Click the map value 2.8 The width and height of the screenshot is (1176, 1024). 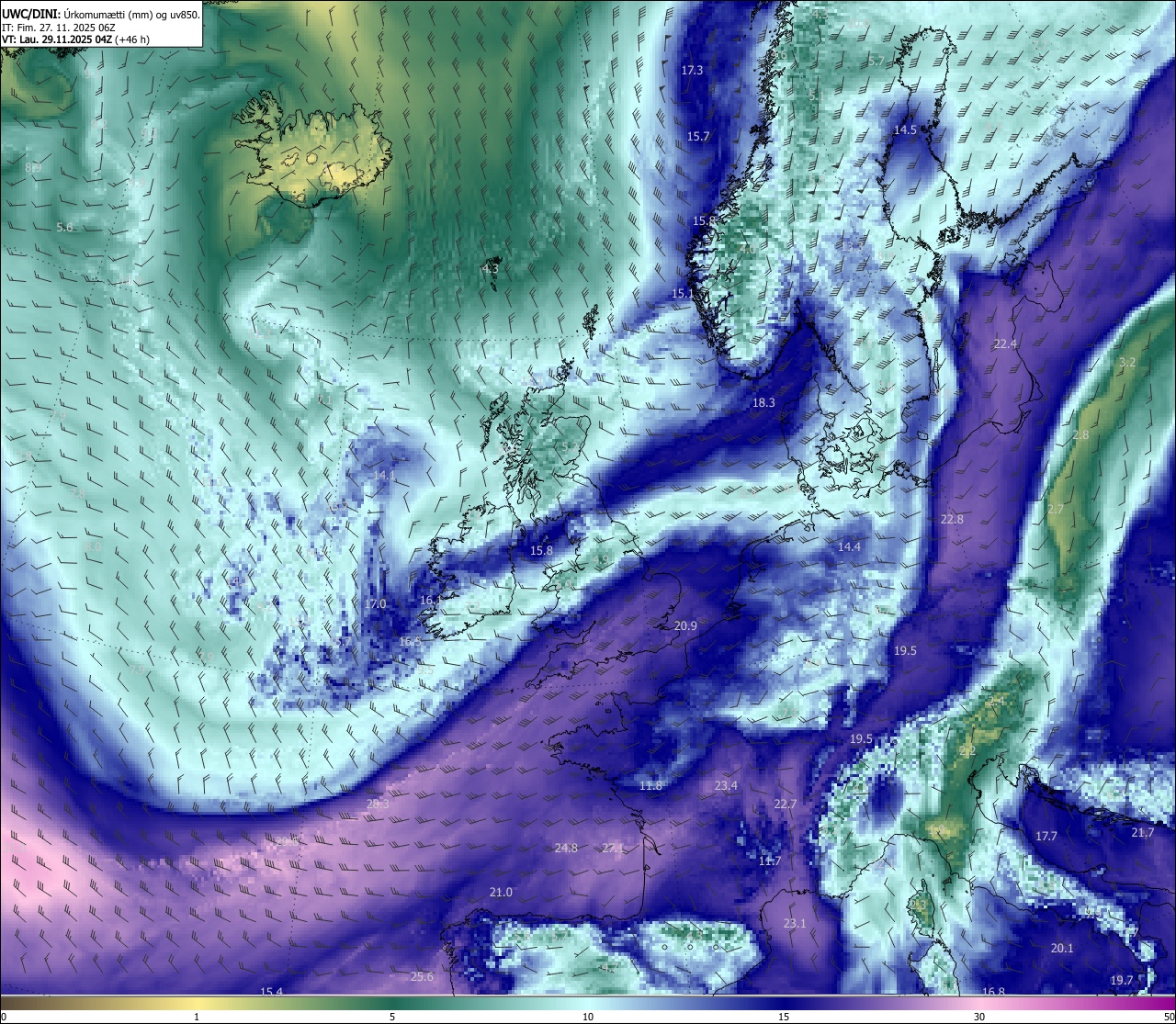pos(1080,435)
